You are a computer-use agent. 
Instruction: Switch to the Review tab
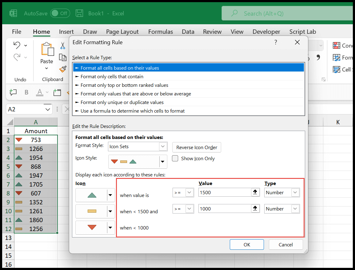212,32
